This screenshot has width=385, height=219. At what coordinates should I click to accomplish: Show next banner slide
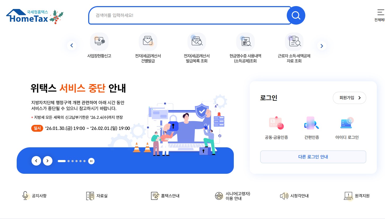[48, 161]
